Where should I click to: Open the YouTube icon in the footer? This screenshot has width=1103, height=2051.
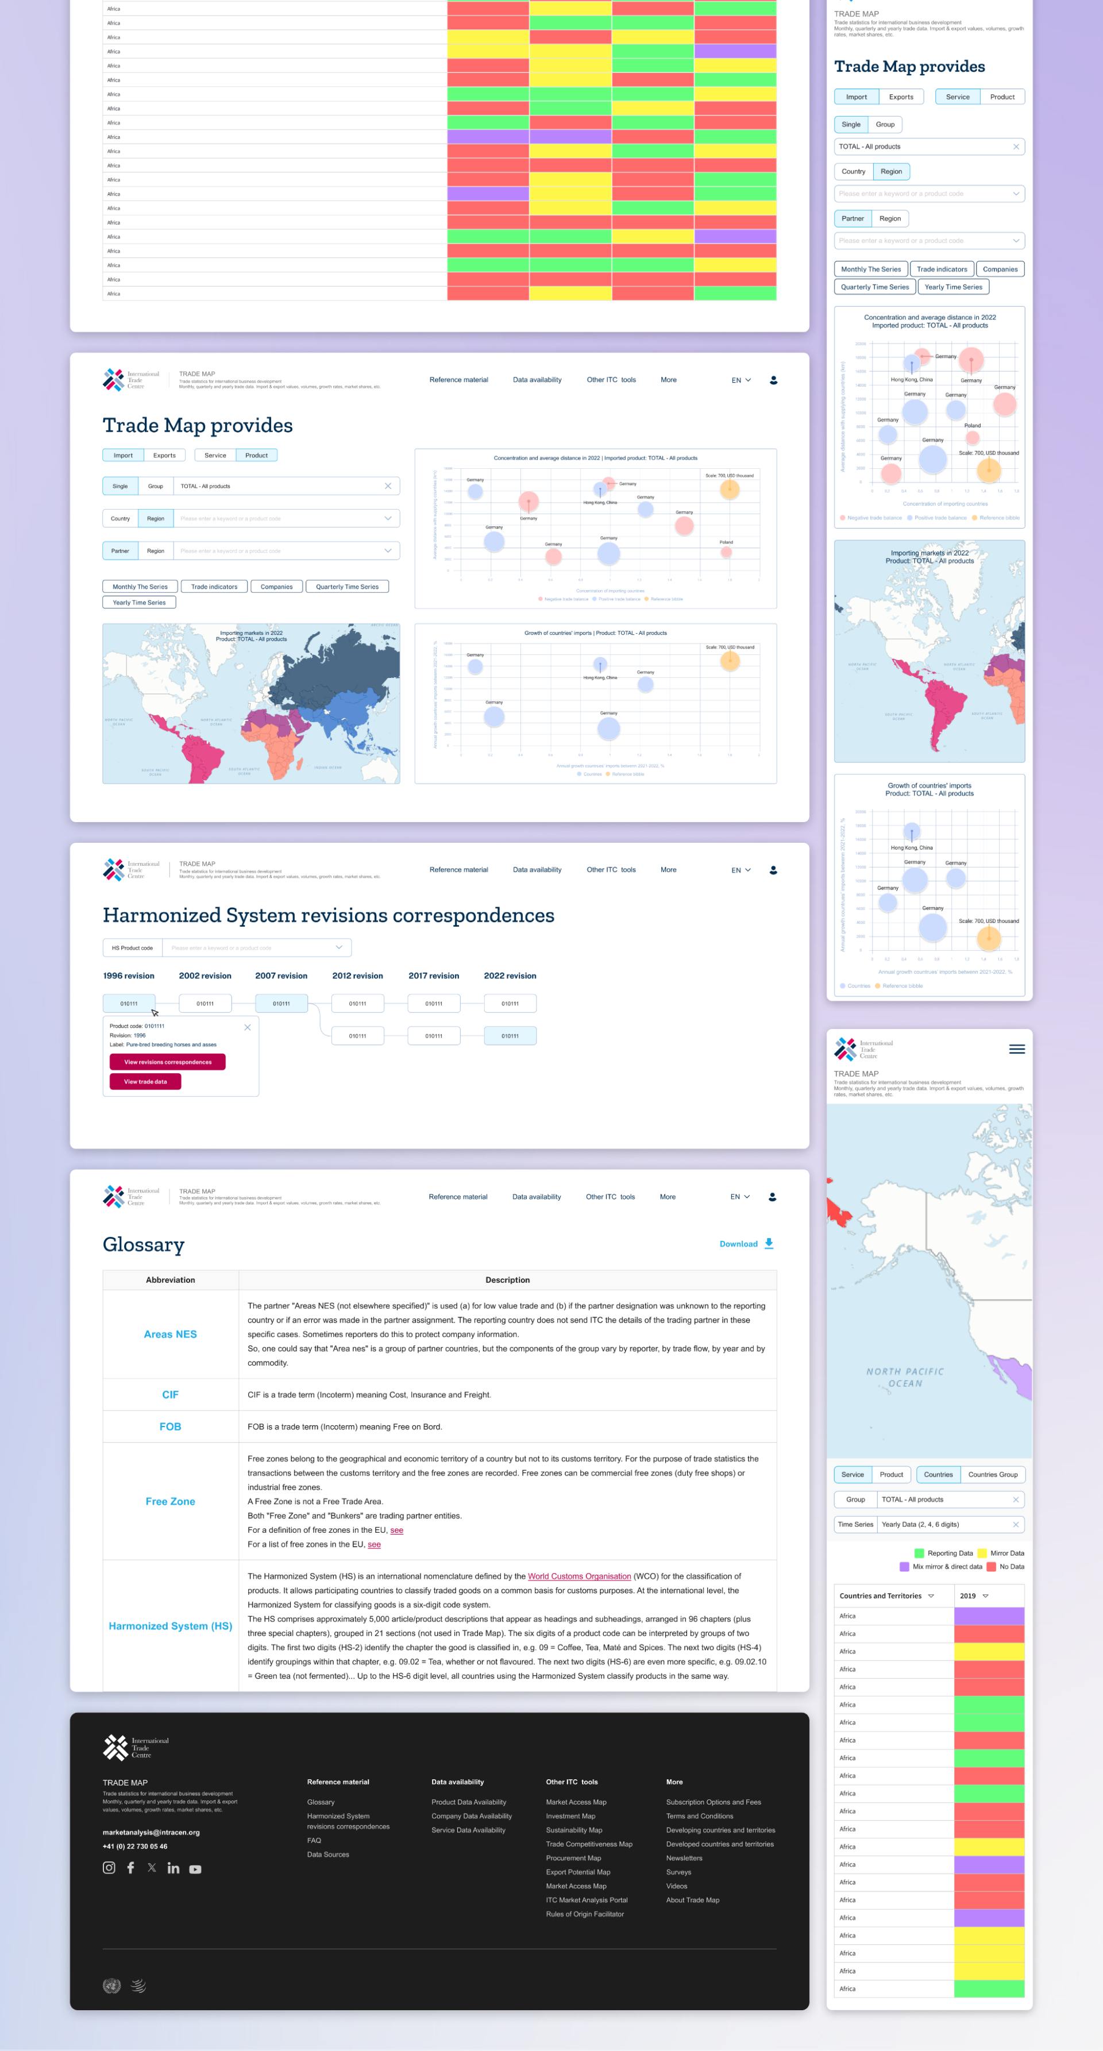(x=195, y=1869)
